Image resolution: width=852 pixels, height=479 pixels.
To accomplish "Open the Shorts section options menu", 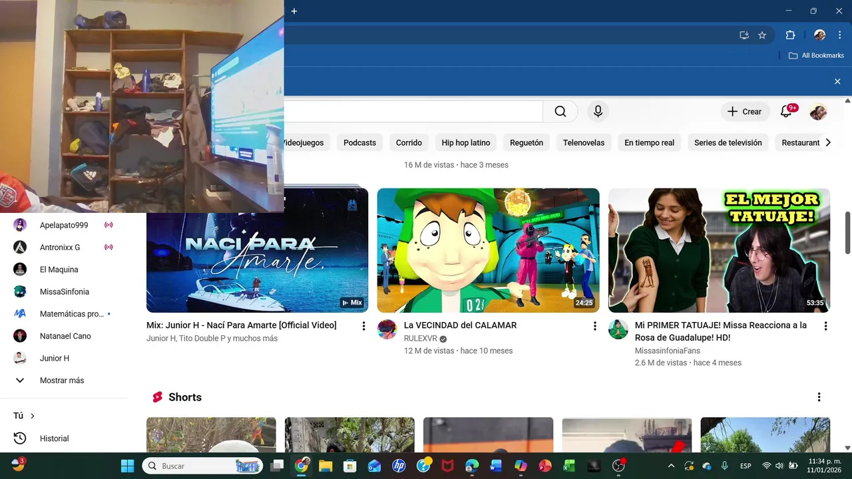I will point(819,397).
